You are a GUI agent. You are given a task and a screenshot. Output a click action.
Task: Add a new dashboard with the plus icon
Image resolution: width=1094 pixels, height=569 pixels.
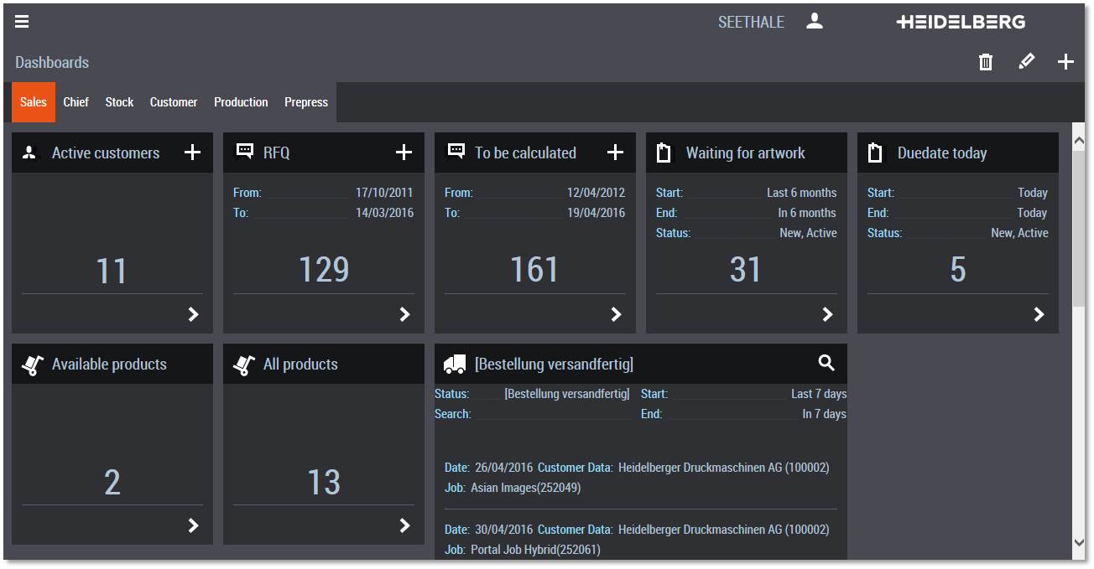click(1065, 61)
